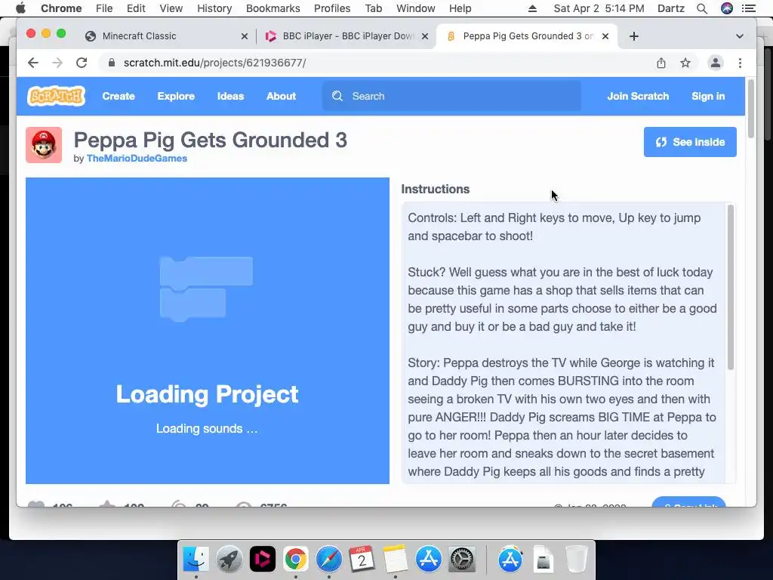Open the Help menu
The width and height of the screenshot is (773, 580).
460,8
